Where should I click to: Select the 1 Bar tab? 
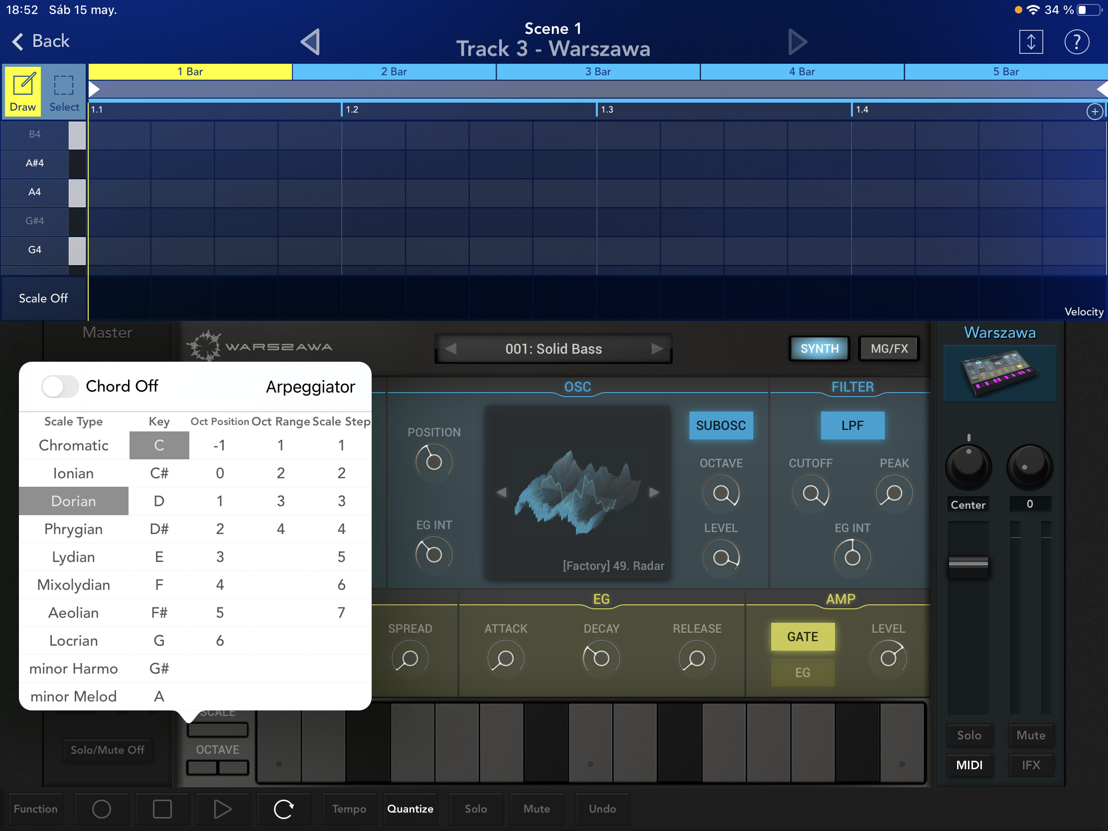pos(190,72)
